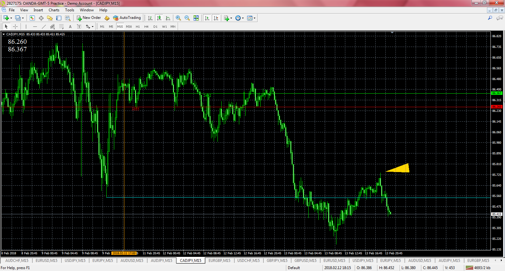505x271 pixels.
Task: Select the horizontal line drawing tool
Action: pyautogui.click(x=35, y=26)
